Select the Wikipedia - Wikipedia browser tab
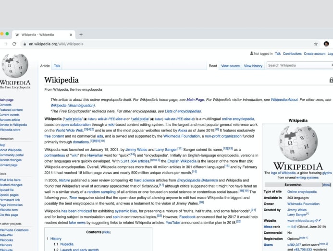This screenshot has width=333, height=251. pos(44,35)
